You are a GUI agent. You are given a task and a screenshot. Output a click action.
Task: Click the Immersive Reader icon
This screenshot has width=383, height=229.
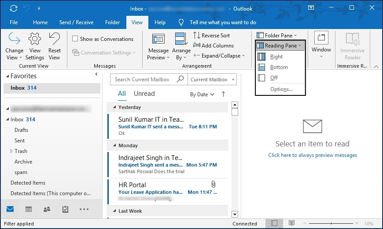pos(353,39)
